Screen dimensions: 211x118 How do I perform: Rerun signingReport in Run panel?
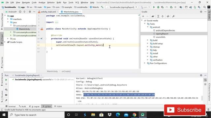pos(6,80)
